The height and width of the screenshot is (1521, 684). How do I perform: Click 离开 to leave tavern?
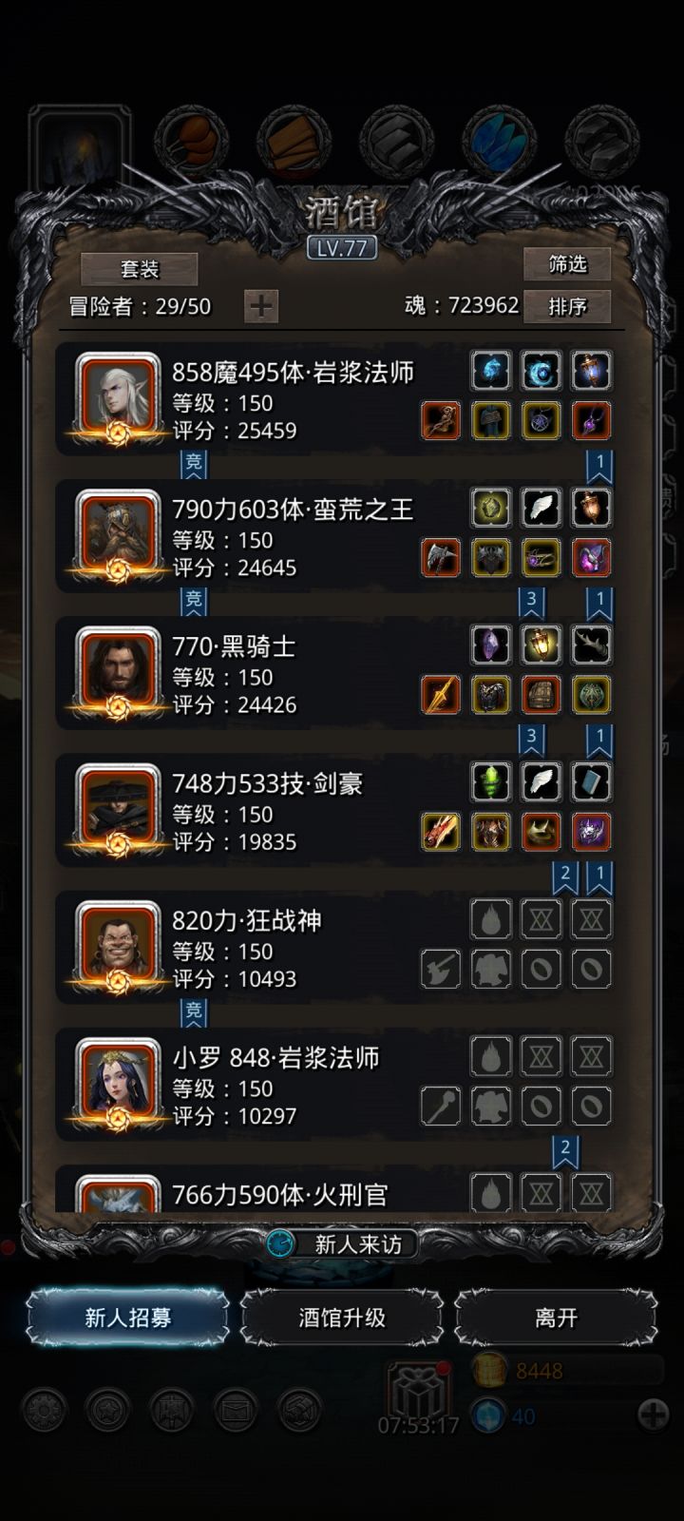pyautogui.click(x=556, y=1318)
